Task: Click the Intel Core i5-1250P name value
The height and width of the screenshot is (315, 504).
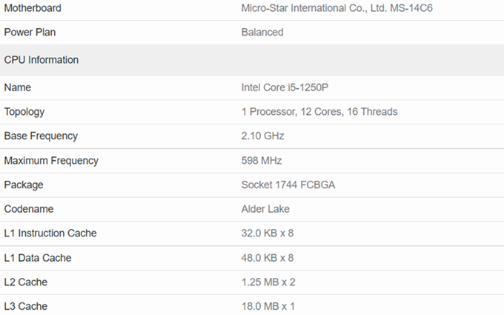Action: tap(285, 87)
